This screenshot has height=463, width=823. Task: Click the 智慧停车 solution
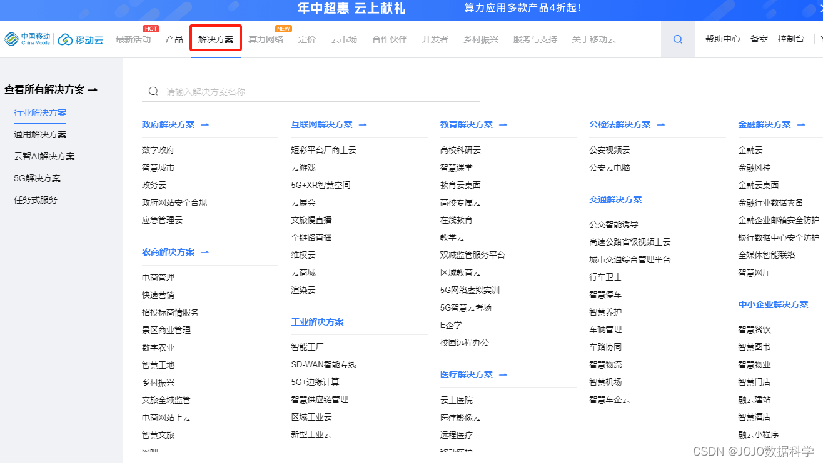pyautogui.click(x=605, y=295)
